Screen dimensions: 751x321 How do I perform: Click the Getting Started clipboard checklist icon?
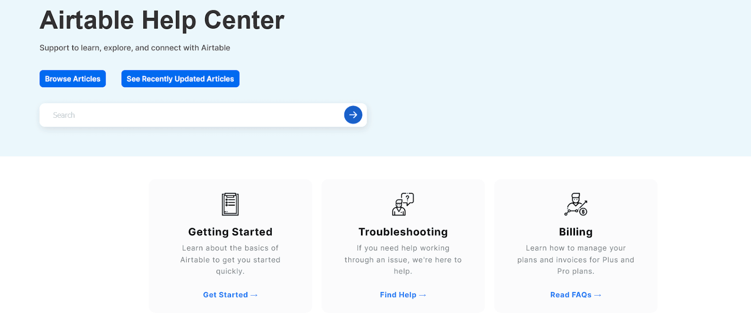point(230,204)
